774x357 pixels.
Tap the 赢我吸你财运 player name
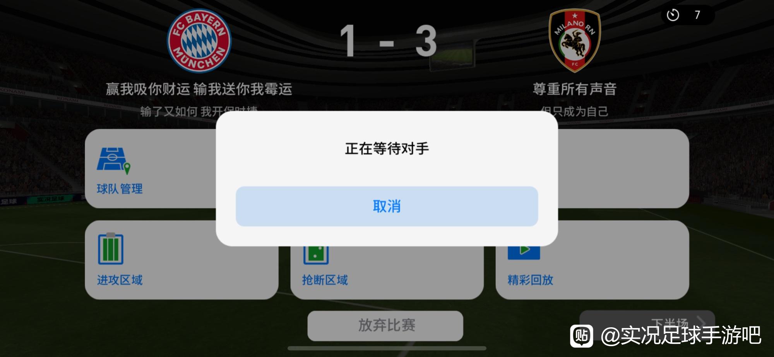pyautogui.click(x=199, y=89)
